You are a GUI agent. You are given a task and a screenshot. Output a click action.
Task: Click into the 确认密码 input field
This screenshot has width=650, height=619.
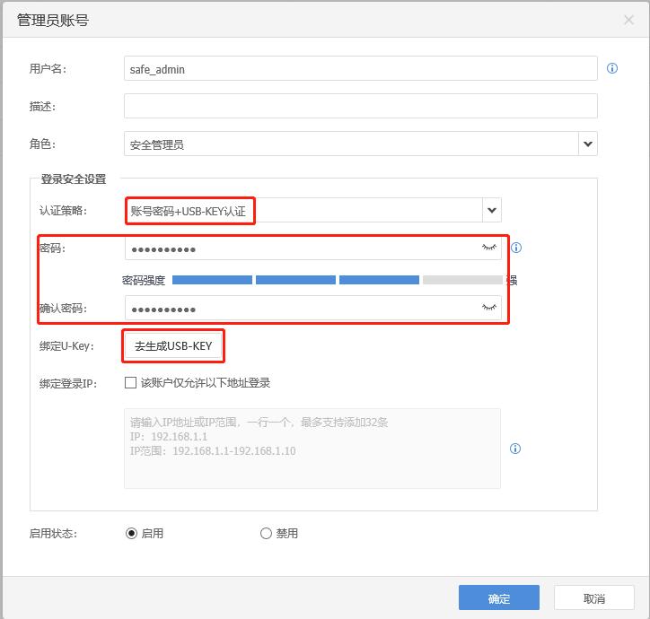coord(301,309)
